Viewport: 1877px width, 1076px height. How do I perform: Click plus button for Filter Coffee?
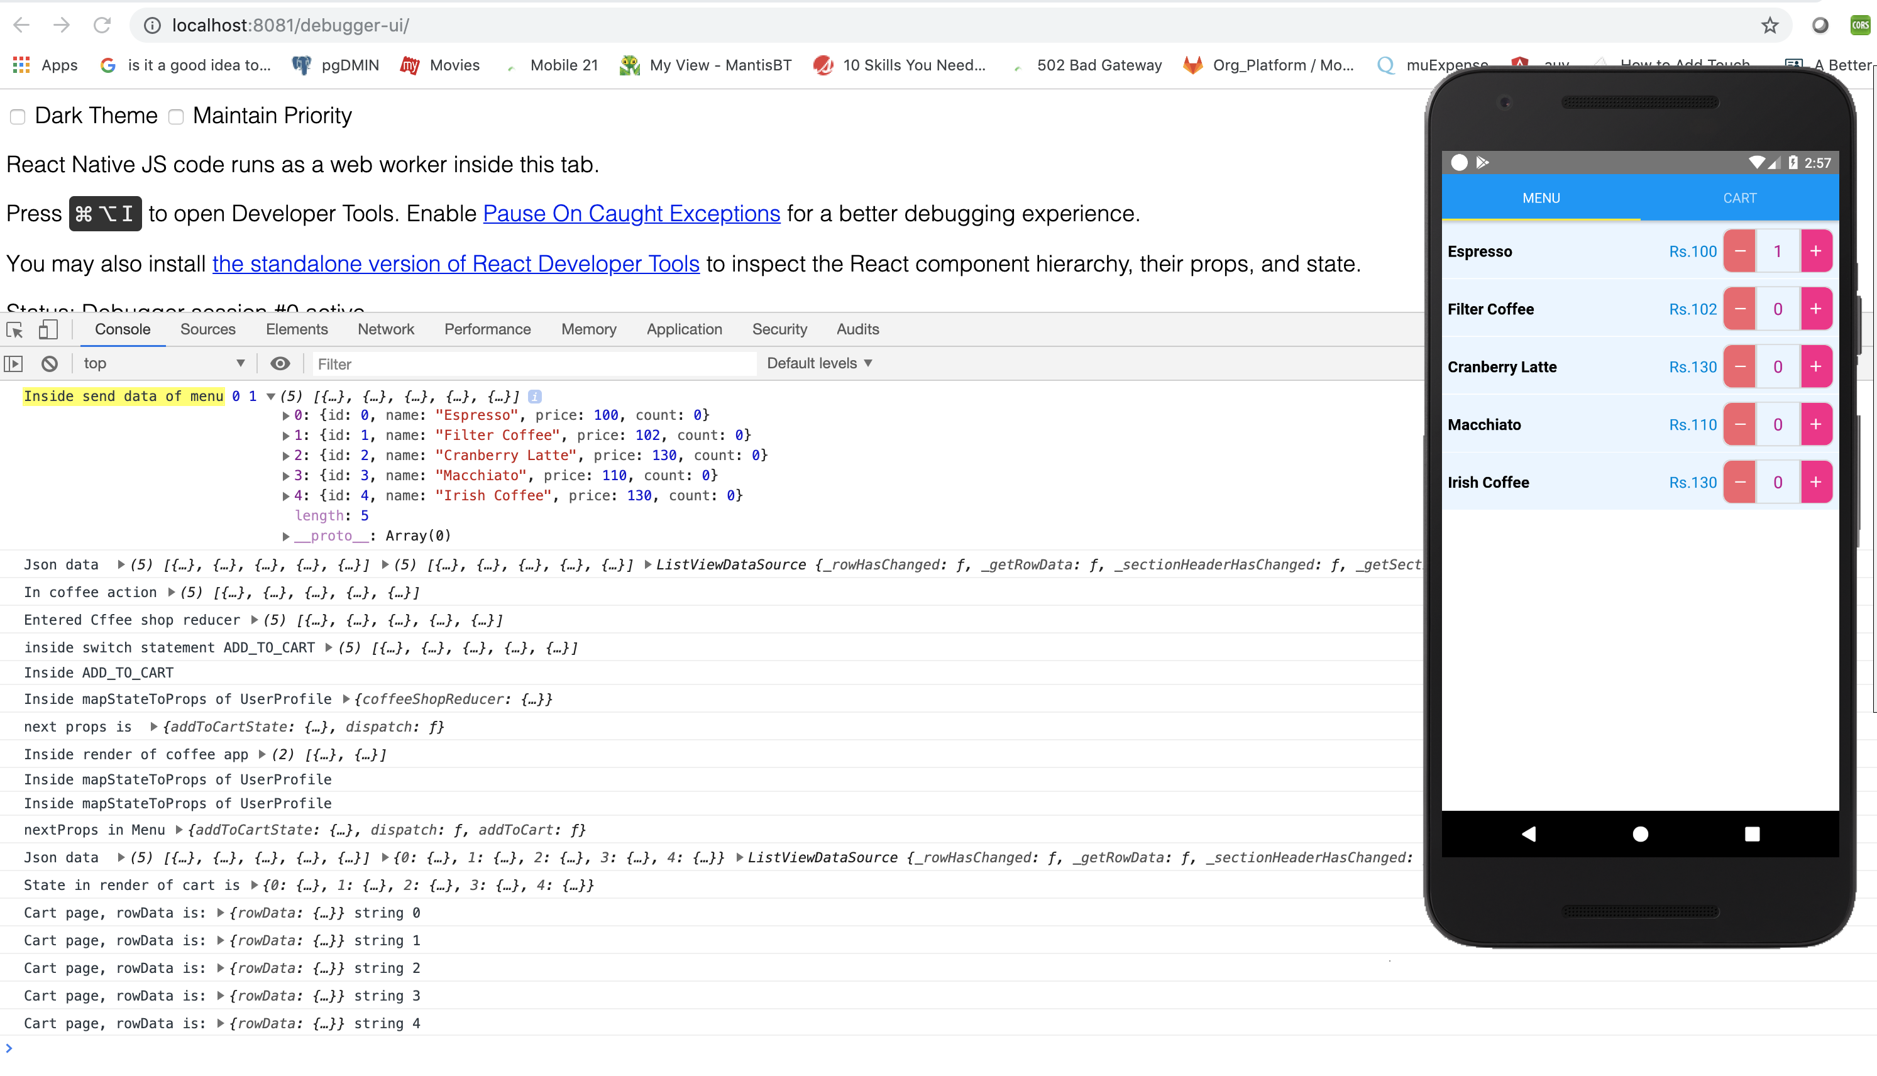[x=1815, y=309]
